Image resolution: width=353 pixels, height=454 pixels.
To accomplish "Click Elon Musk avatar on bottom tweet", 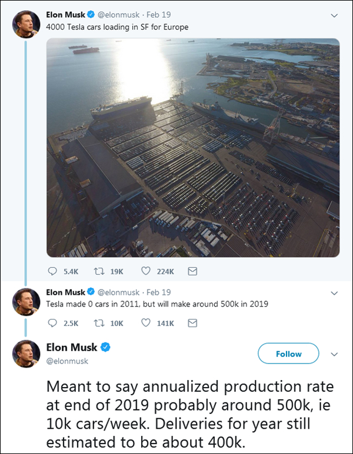I will [26, 353].
